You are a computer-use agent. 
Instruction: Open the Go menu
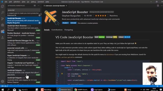28,2
